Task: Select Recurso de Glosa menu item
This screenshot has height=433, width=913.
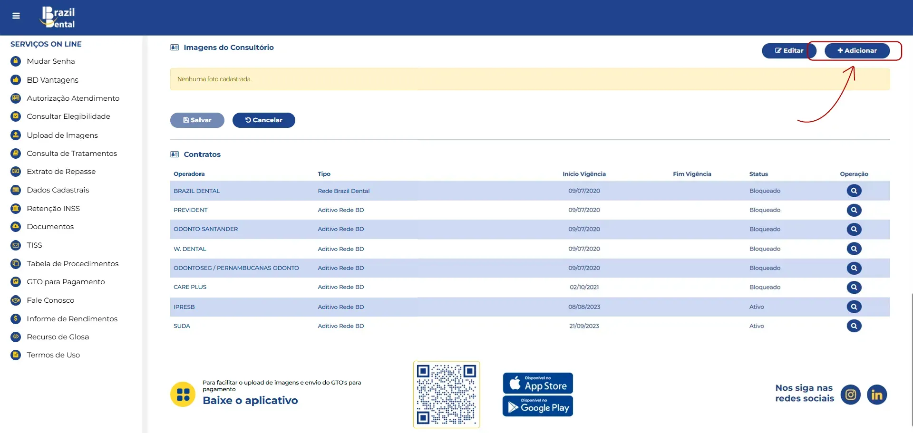Action: click(x=58, y=337)
